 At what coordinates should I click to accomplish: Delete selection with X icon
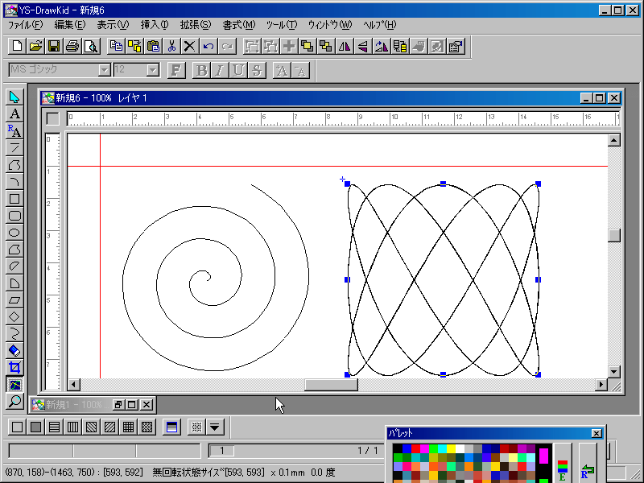coord(190,46)
